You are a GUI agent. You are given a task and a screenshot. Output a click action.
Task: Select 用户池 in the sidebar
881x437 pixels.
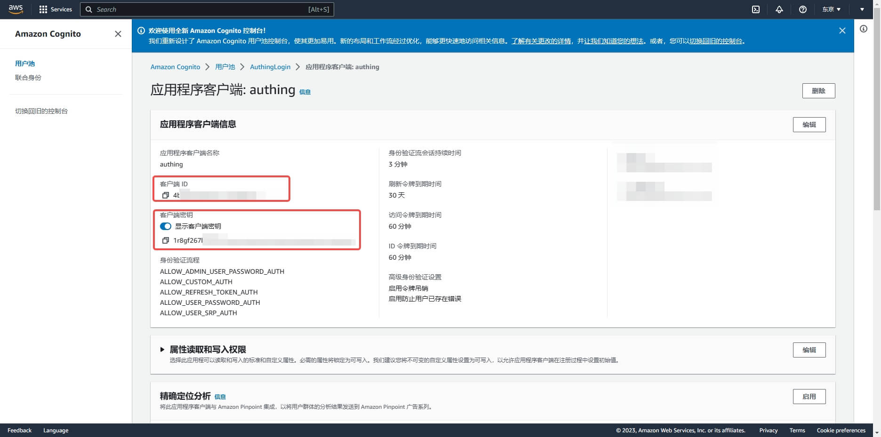pos(25,64)
